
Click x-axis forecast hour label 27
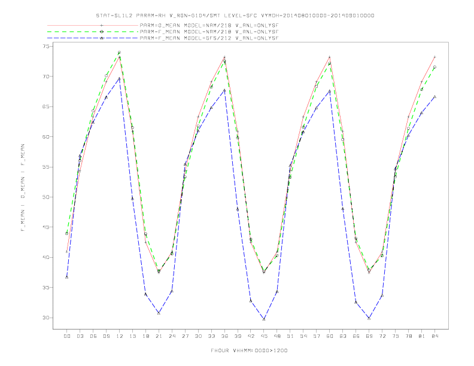coord(185,336)
